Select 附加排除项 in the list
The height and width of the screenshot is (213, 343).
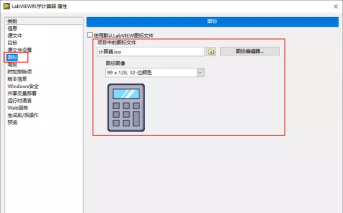coord(19,71)
